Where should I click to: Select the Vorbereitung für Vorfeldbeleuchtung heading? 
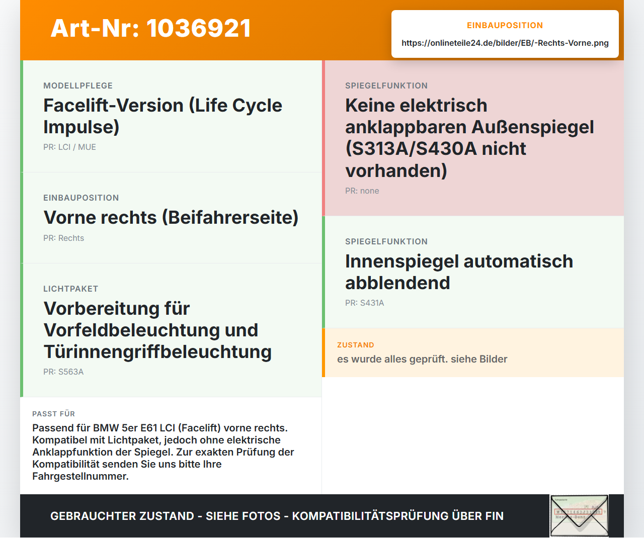click(157, 330)
